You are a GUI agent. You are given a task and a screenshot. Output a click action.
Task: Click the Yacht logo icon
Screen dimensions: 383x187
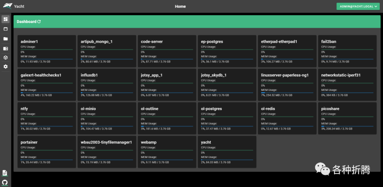(7, 6)
